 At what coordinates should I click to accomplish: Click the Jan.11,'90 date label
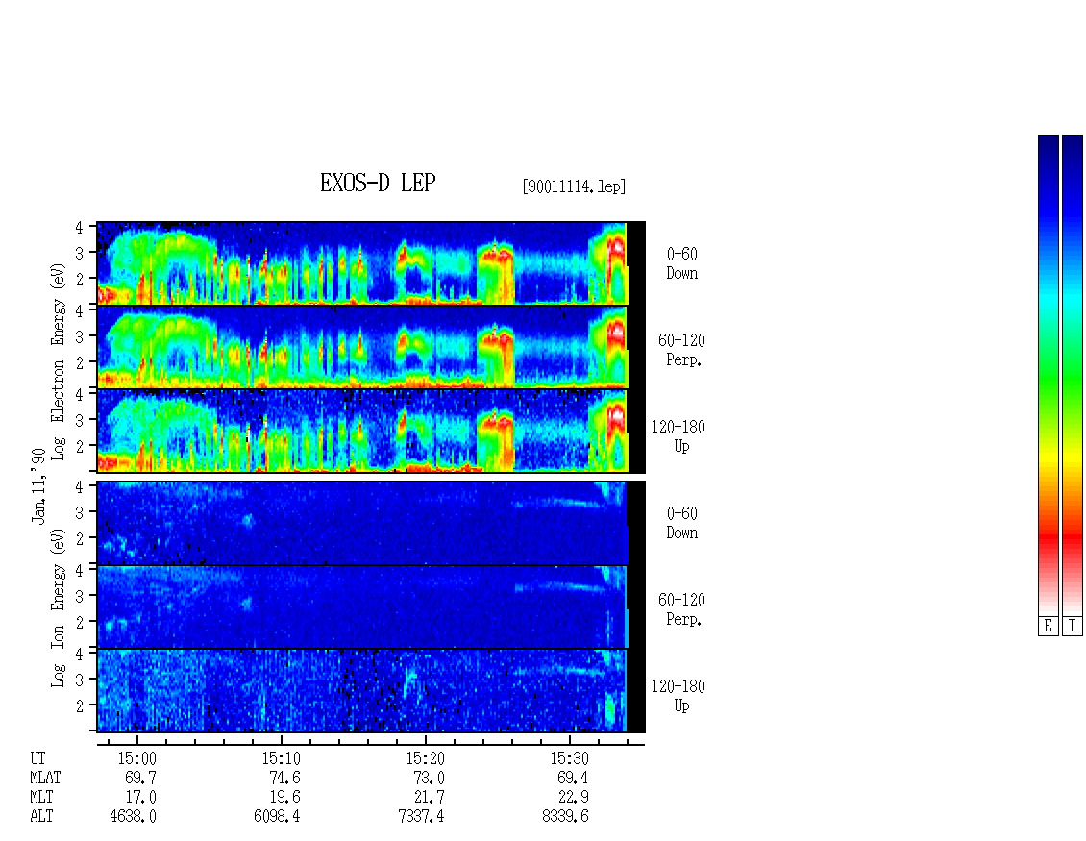pyautogui.click(x=38, y=485)
